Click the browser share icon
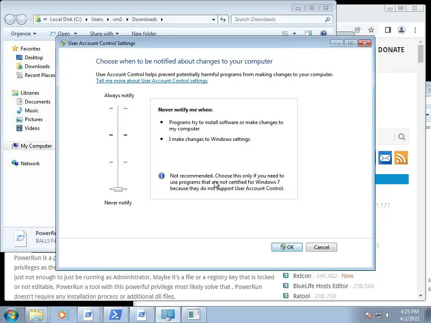This screenshot has height=323, width=431. (x=358, y=30)
